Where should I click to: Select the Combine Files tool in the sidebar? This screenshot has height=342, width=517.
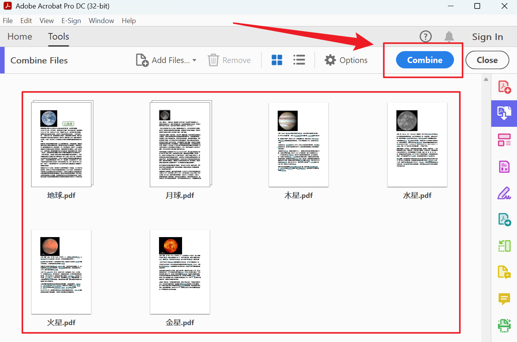click(504, 113)
